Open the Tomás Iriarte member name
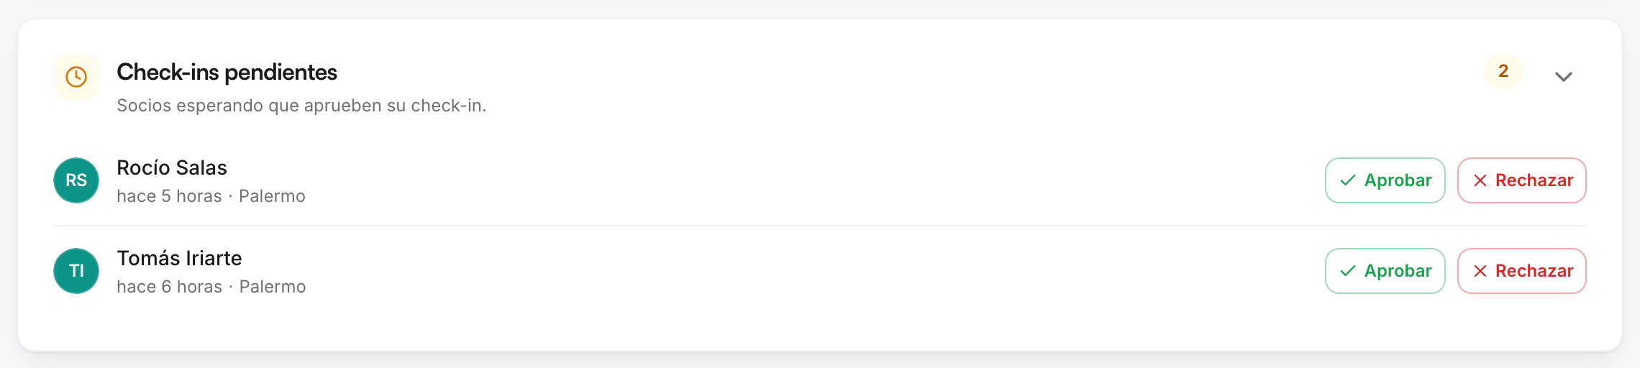 click(180, 258)
